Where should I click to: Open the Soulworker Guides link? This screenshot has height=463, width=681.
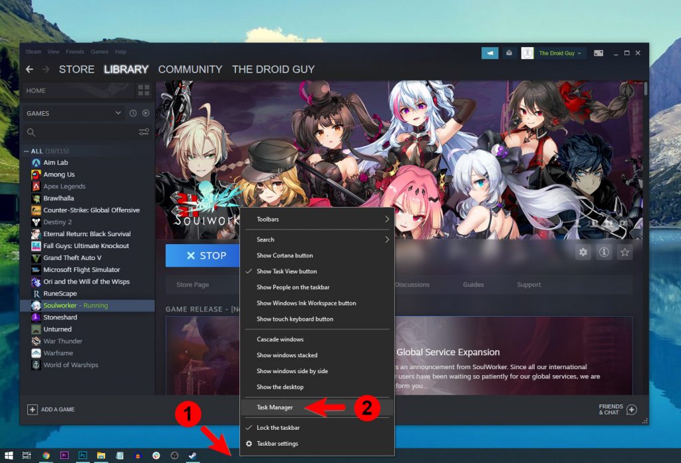(x=474, y=285)
